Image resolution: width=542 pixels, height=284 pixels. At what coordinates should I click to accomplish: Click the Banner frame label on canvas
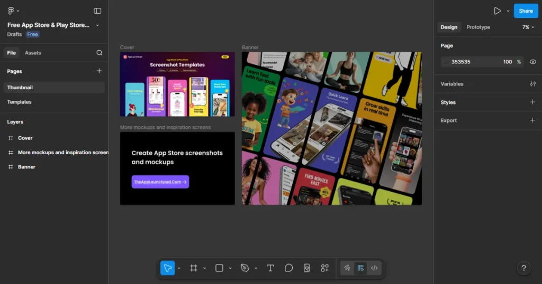point(250,48)
